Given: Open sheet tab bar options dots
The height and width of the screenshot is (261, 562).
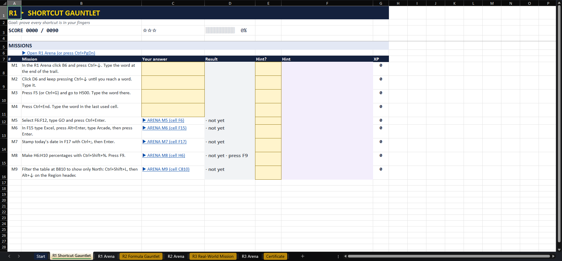Looking at the screenshot, I should [338, 256].
